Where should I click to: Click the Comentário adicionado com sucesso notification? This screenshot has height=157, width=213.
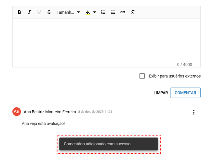point(109,144)
